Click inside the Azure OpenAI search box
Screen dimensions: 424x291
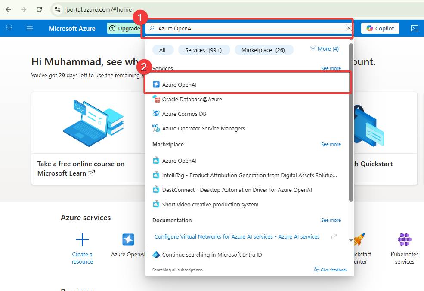(x=249, y=28)
